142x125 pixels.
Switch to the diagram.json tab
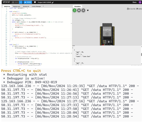pyautogui.click(x=16, y=6)
